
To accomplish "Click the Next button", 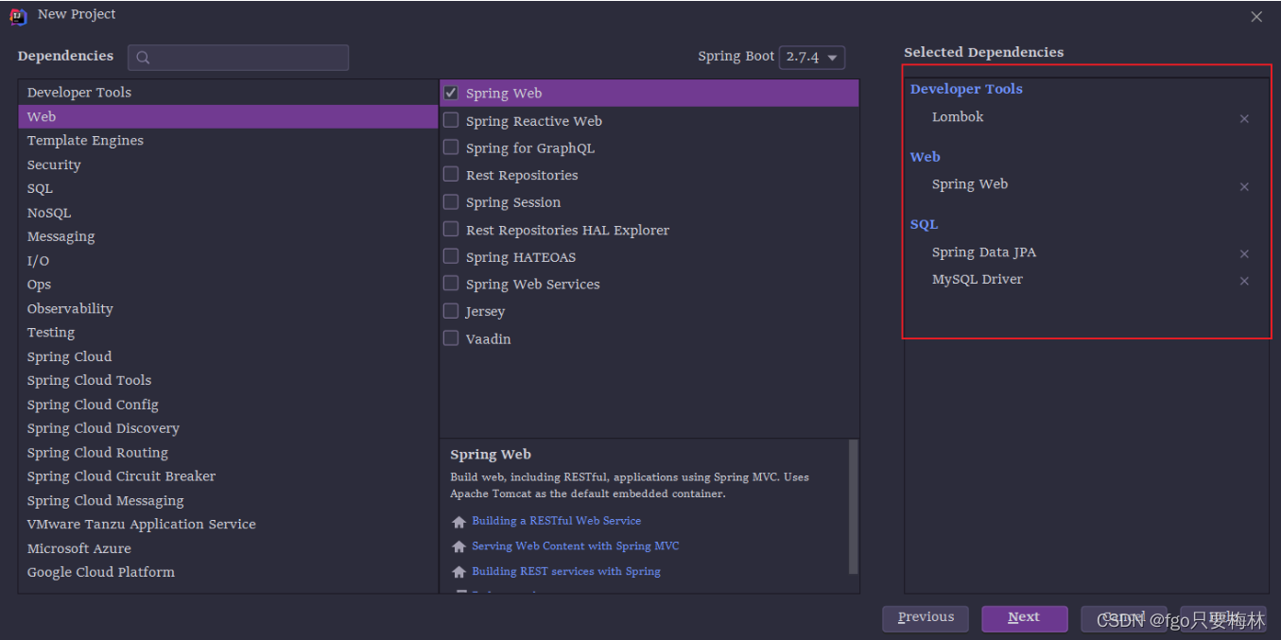I will [1024, 618].
